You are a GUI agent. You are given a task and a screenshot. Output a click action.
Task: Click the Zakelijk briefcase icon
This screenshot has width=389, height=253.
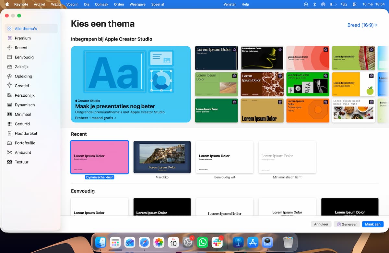coord(9,67)
